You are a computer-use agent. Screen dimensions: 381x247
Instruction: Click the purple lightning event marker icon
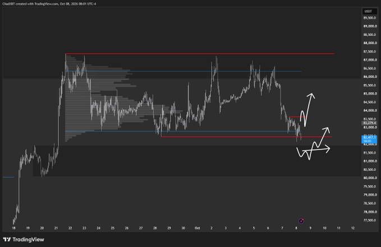click(x=301, y=221)
